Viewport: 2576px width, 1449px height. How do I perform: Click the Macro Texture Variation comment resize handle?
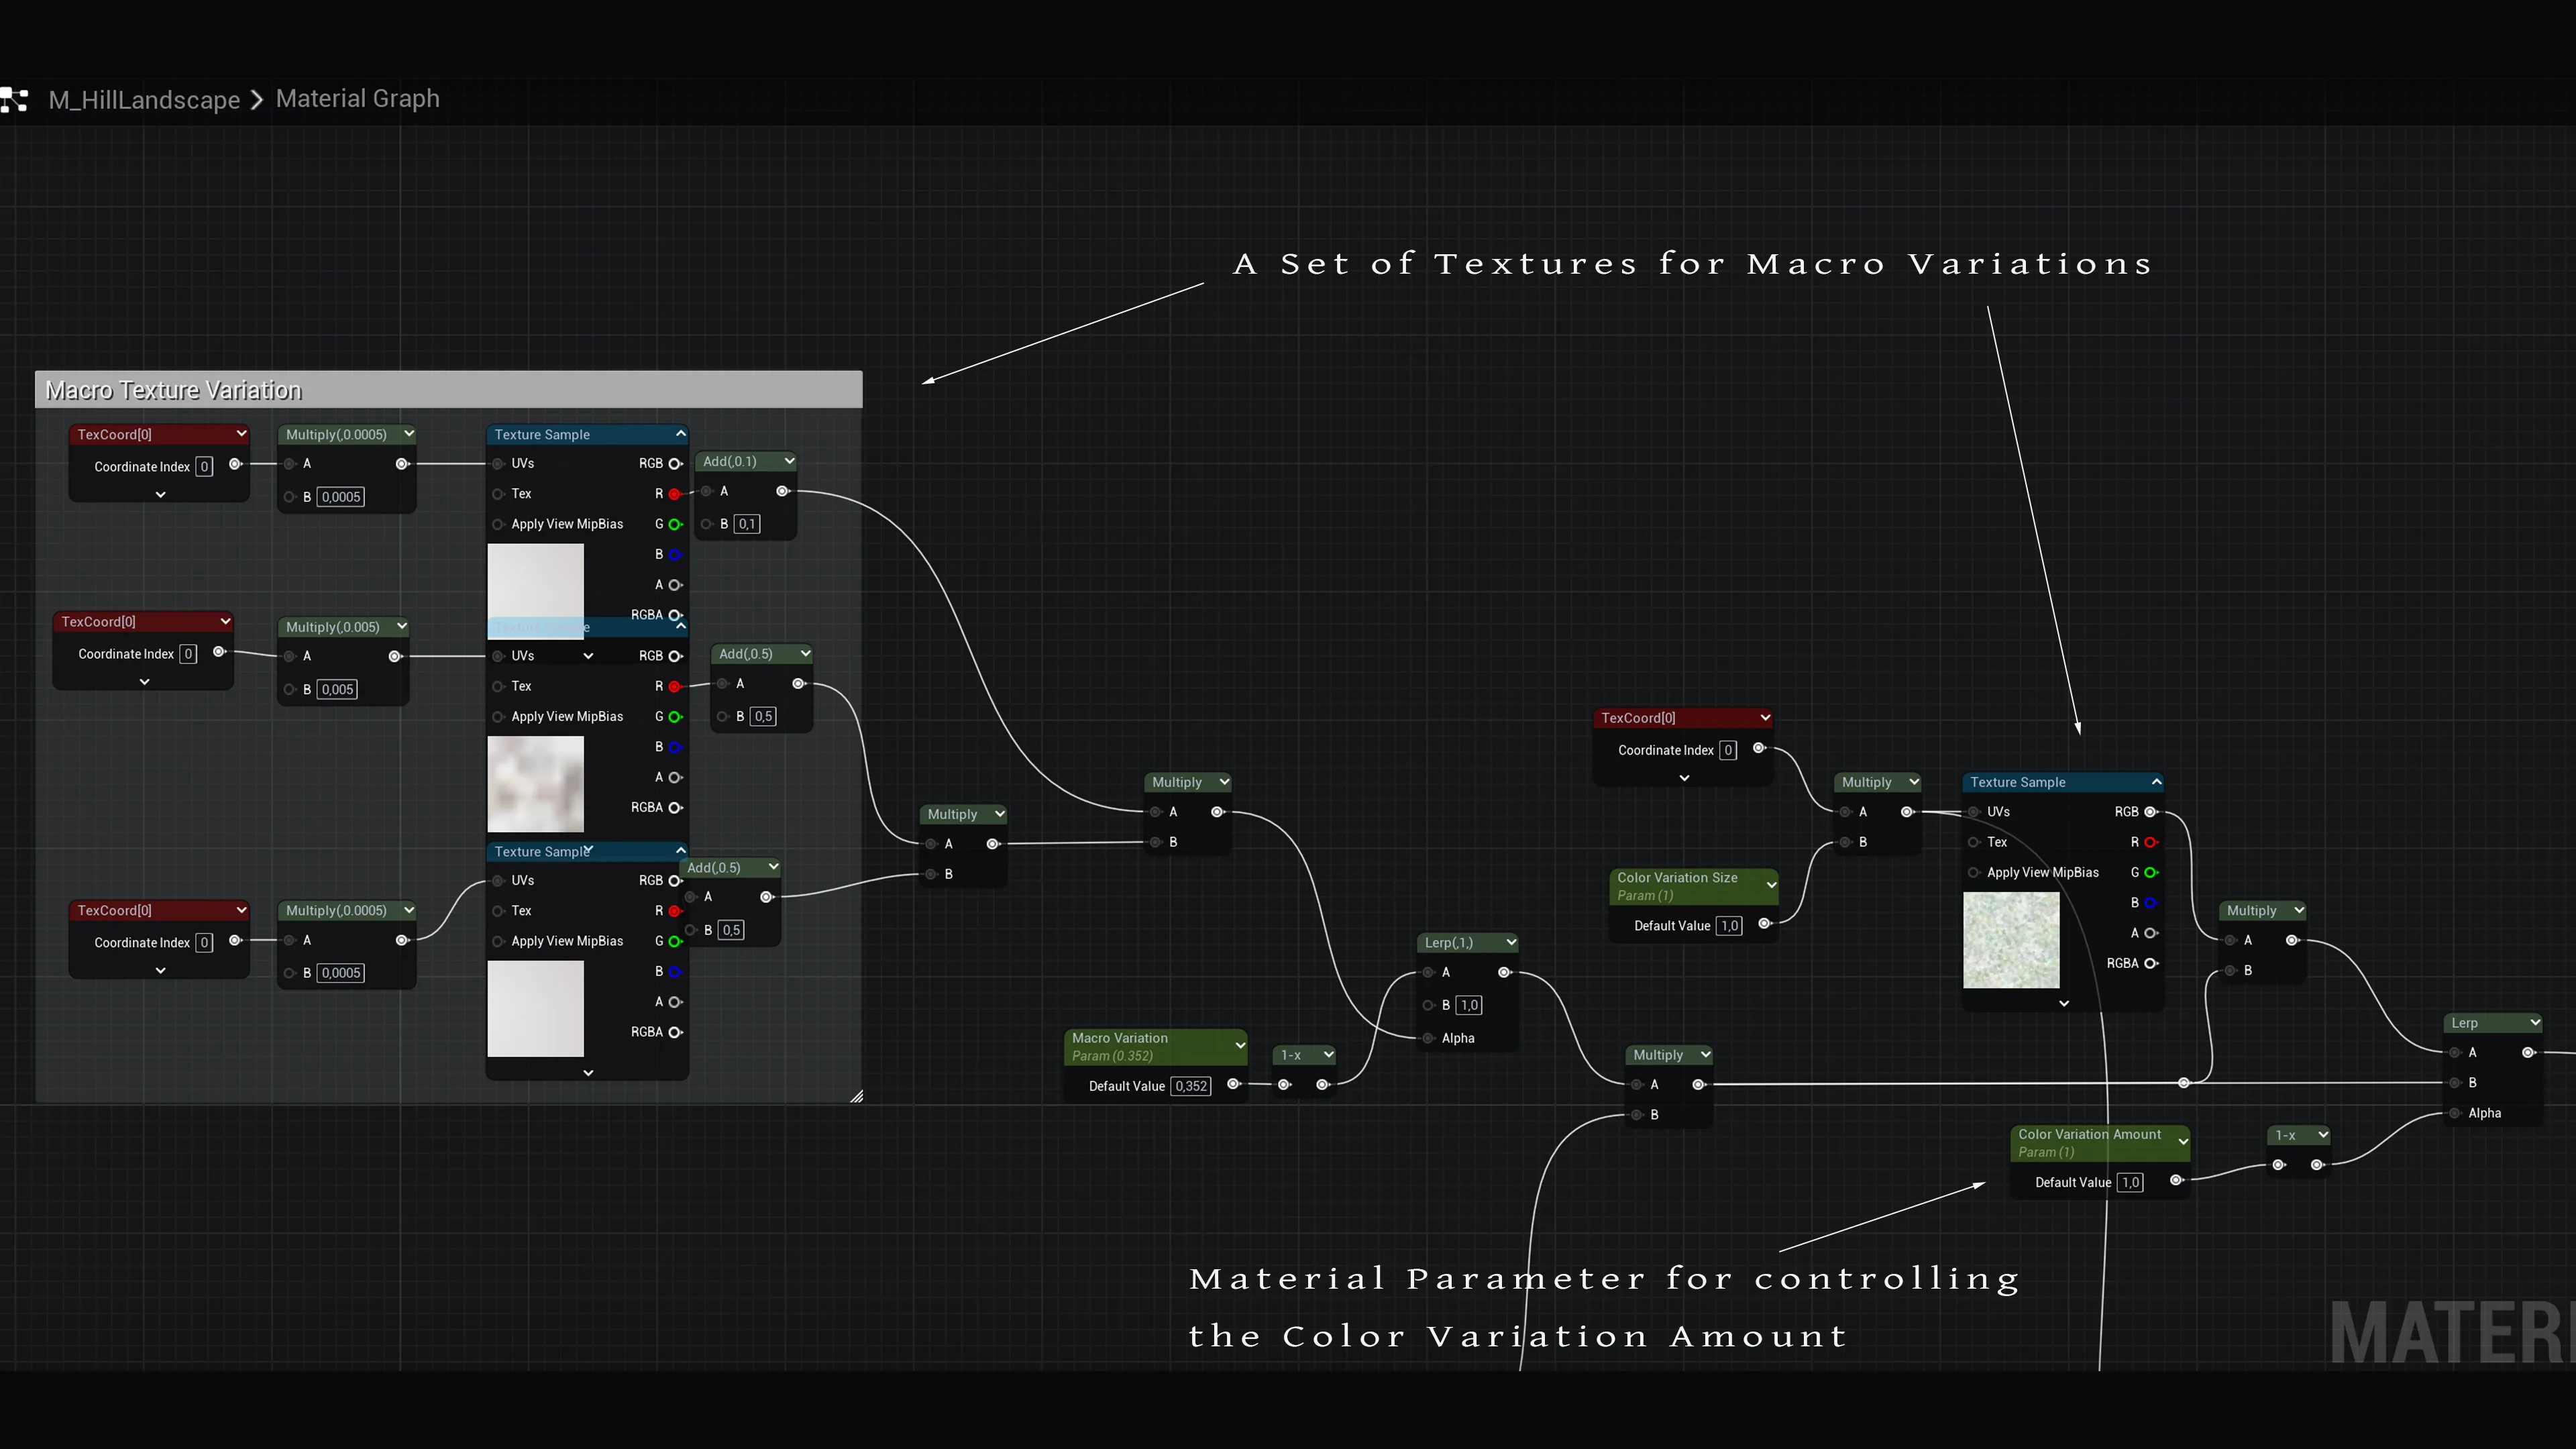coord(857,1097)
